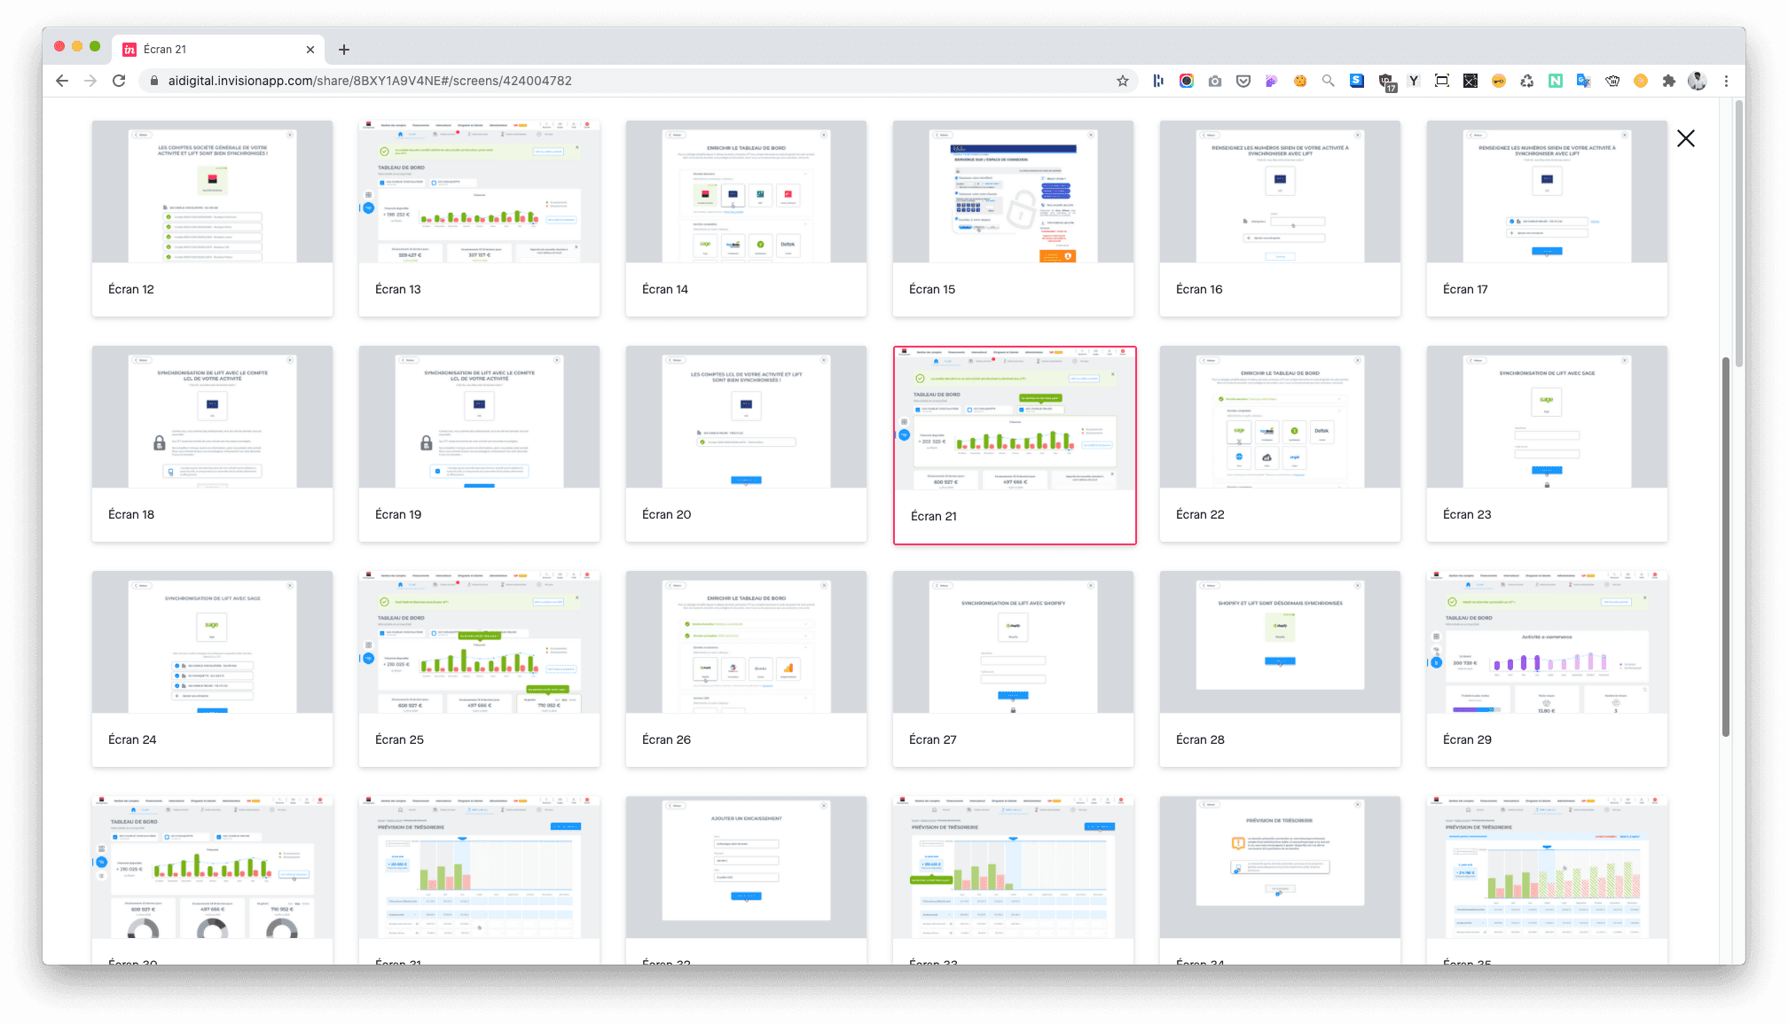Open the Chrome three-dot menu
1788x1024 pixels.
click(1726, 81)
